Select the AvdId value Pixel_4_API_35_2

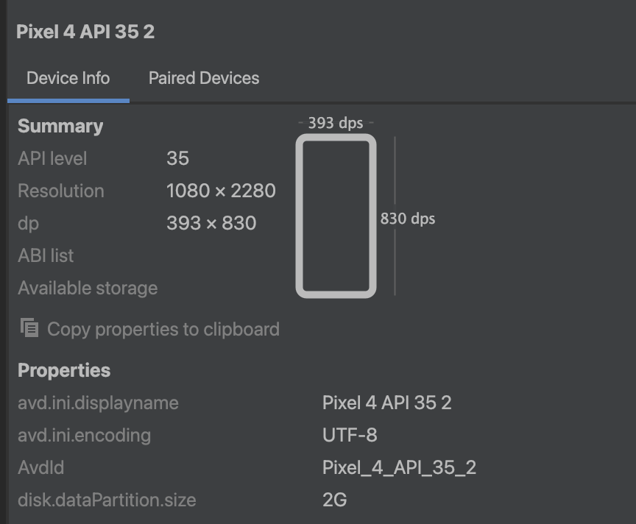pos(399,467)
